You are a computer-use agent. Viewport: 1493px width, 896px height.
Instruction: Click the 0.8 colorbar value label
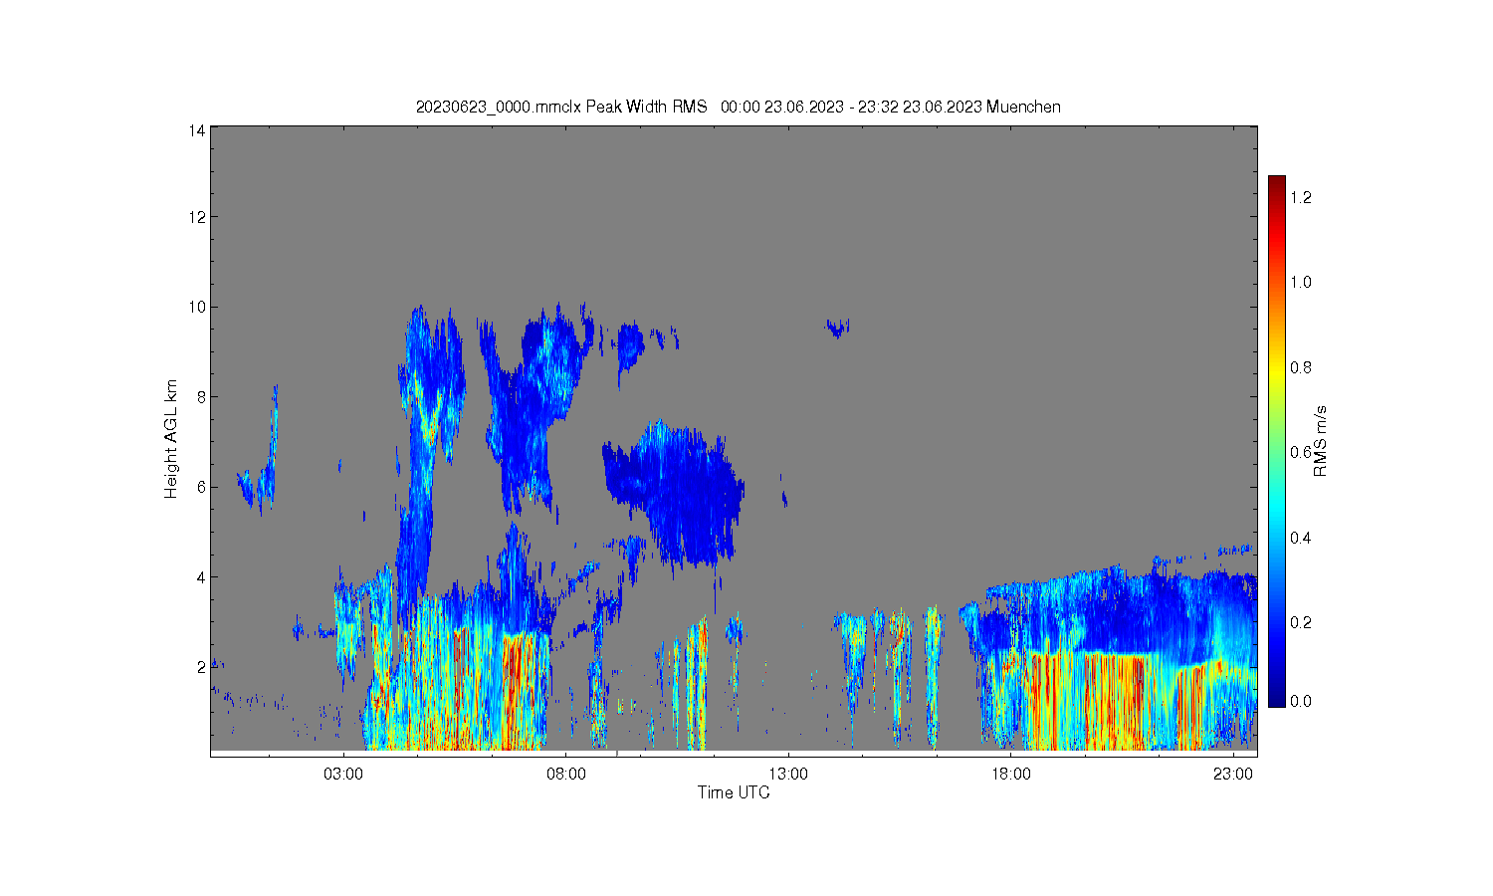coord(1301,367)
